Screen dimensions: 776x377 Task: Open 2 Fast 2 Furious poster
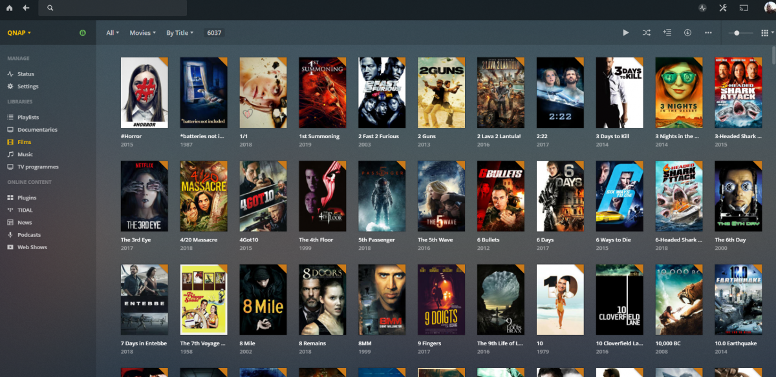[x=382, y=92]
